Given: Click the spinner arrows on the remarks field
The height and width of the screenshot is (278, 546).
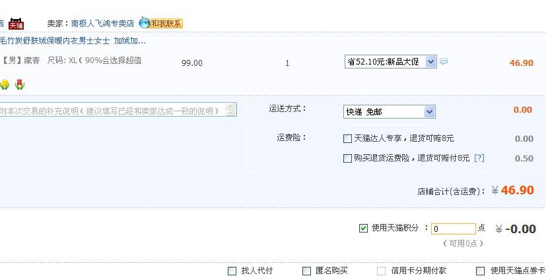Looking at the screenshot, I should [x=231, y=110].
